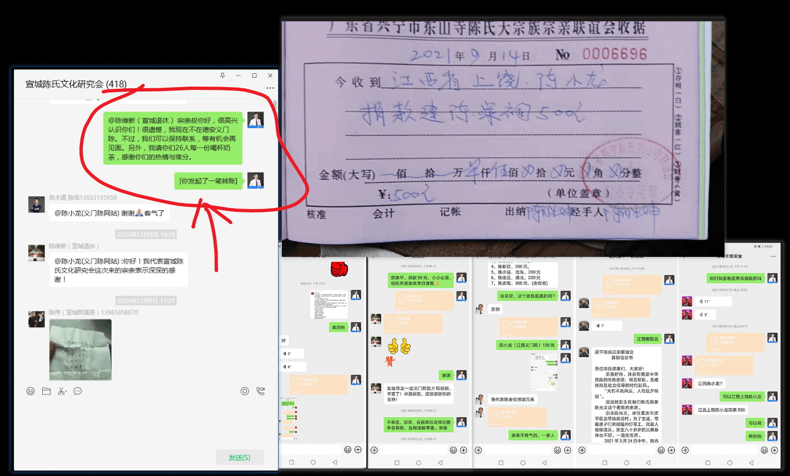
Task: Open the crumpled paper photo from 陈伟
Action: [x=80, y=350]
